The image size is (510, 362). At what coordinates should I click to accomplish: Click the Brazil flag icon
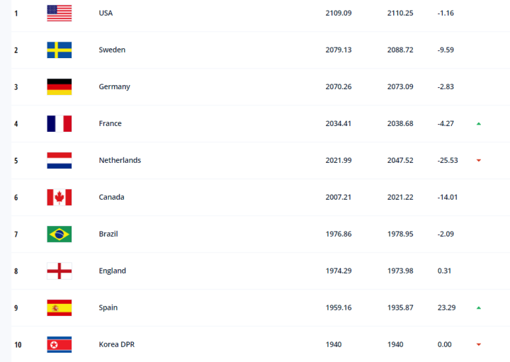click(59, 234)
